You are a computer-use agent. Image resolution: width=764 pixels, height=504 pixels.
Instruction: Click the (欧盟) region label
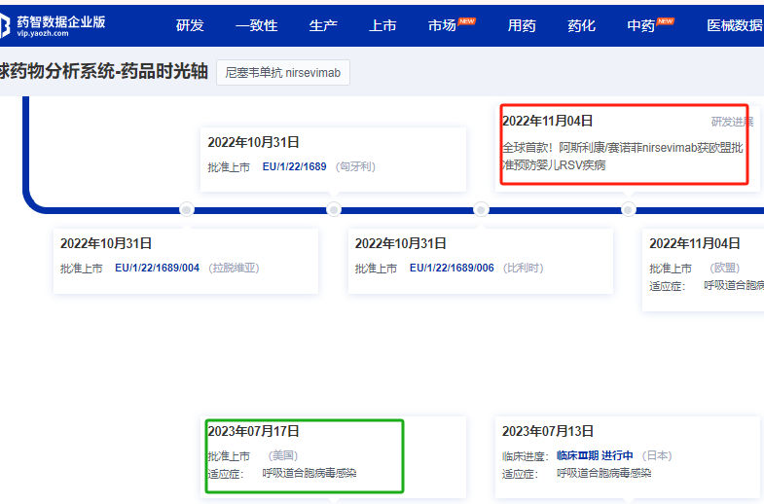click(x=725, y=268)
